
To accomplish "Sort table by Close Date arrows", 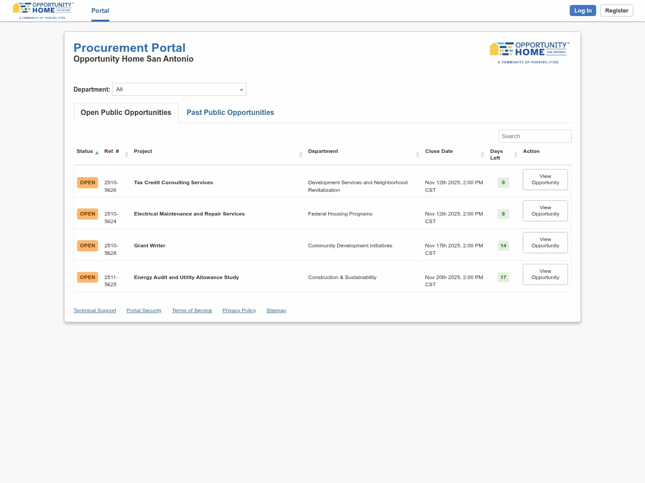I will [x=482, y=154].
